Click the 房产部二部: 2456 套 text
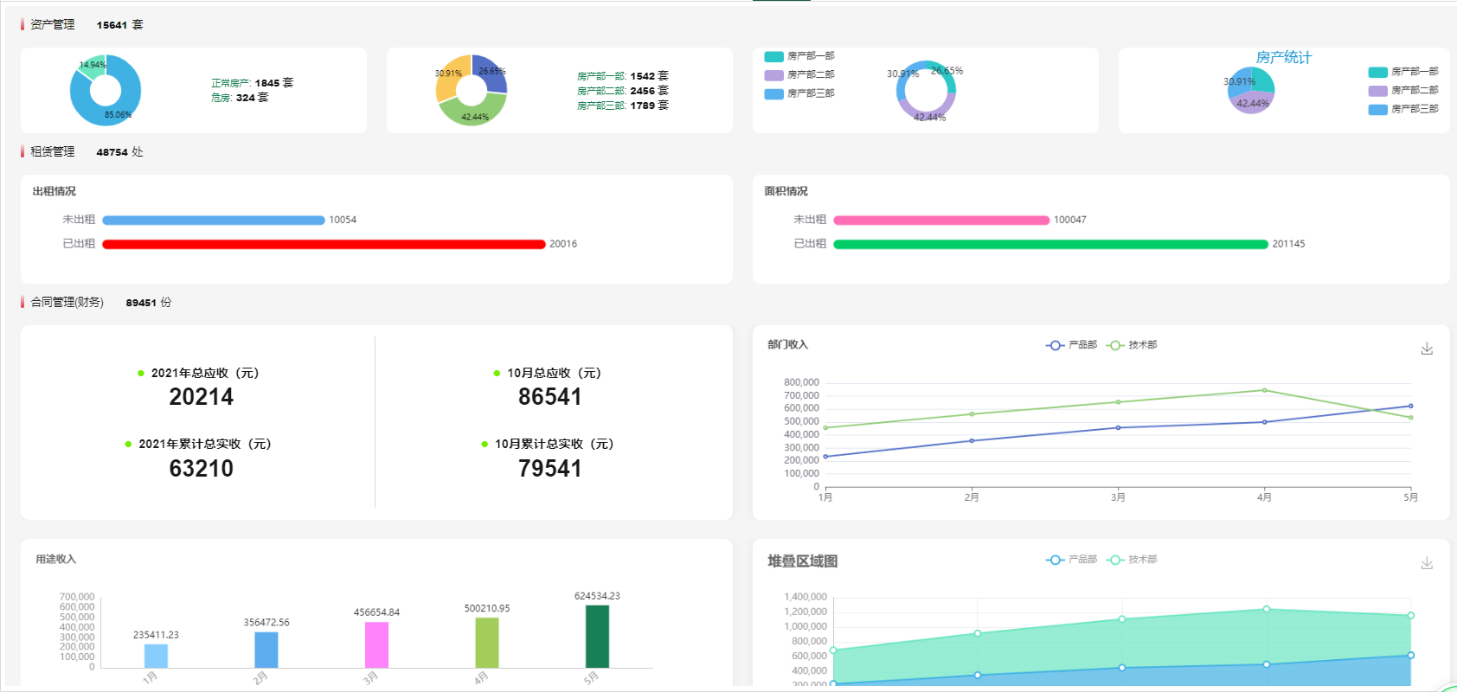Viewport: 1457px width, 692px height. coord(623,91)
